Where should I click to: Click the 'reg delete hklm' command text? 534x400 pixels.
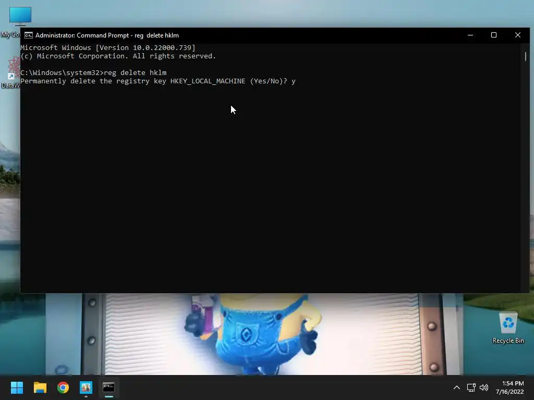[x=135, y=72]
